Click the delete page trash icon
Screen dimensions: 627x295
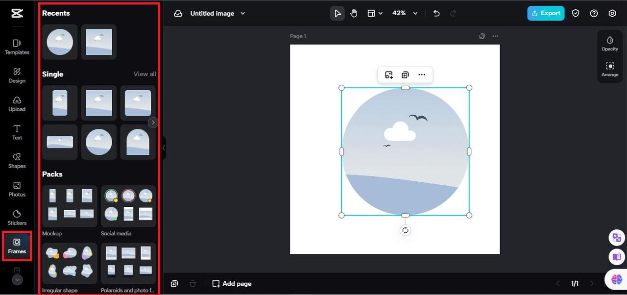point(193,284)
